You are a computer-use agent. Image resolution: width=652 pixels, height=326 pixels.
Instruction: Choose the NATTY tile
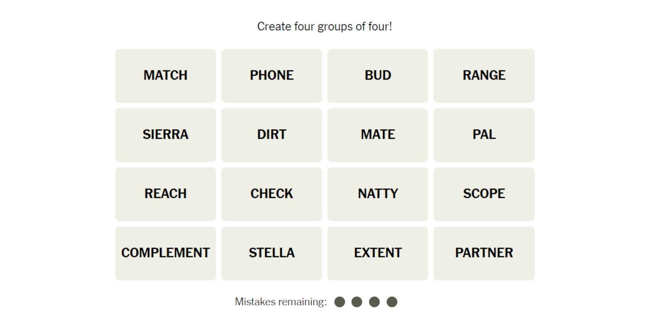[378, 194]
